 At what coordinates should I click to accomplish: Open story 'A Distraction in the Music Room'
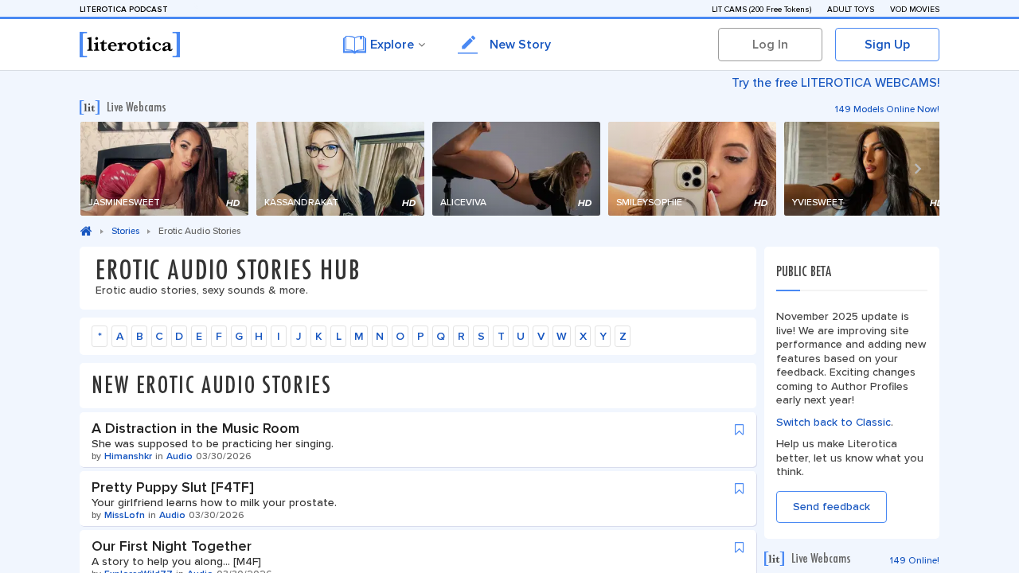[x=195, y=428]
